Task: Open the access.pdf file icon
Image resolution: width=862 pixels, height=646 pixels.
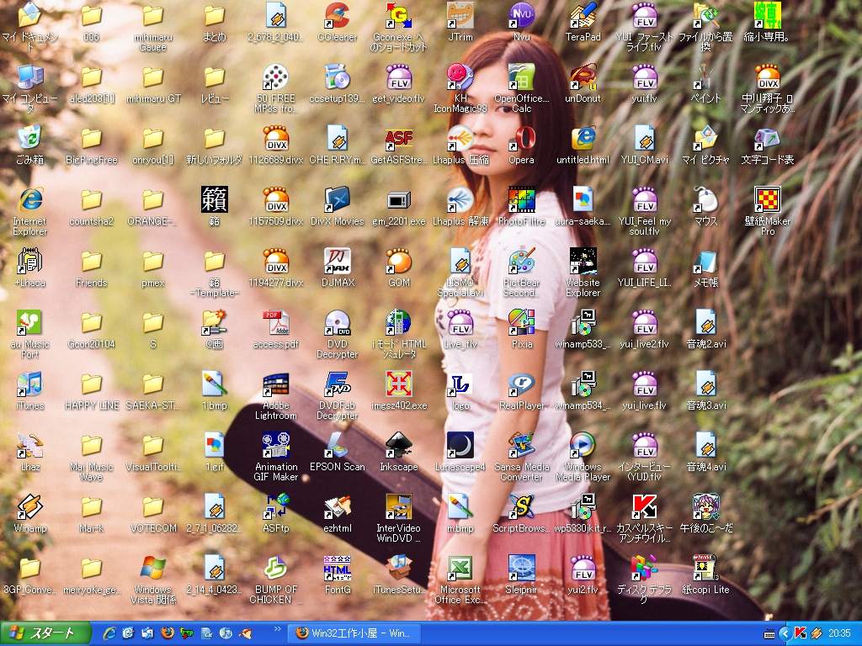Action: pyautogui.click(x=276, y=323)
